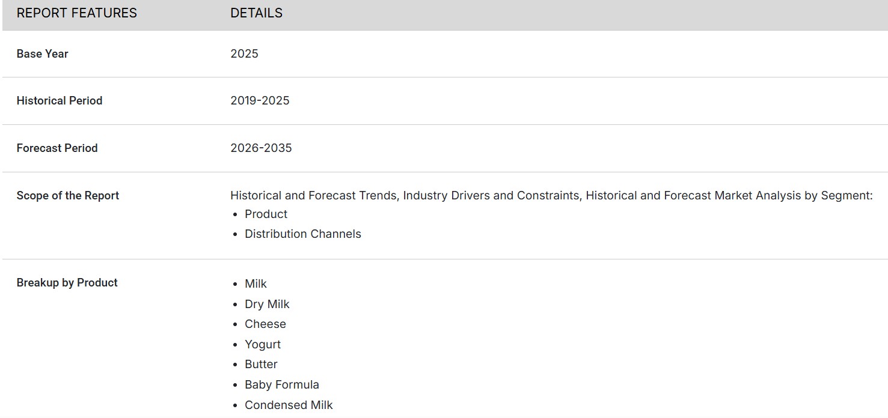Viewport: 888px width, 418px height.
Task: Select the Forecast Period row label
Action: point(57,148)
